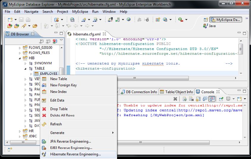Choose JPA Reverse Engineering entry

[79, 141]
